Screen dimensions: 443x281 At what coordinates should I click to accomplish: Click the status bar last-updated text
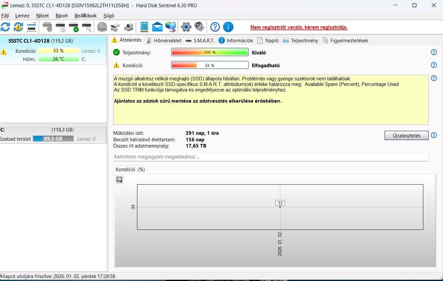tap(58, 276)
